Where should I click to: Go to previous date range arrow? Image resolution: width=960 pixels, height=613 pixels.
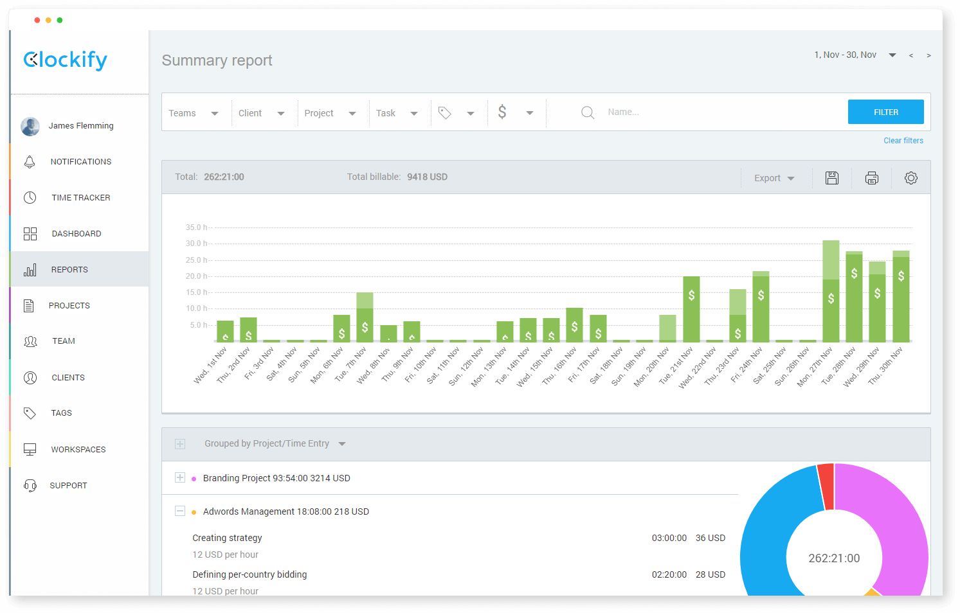[911, 56]
